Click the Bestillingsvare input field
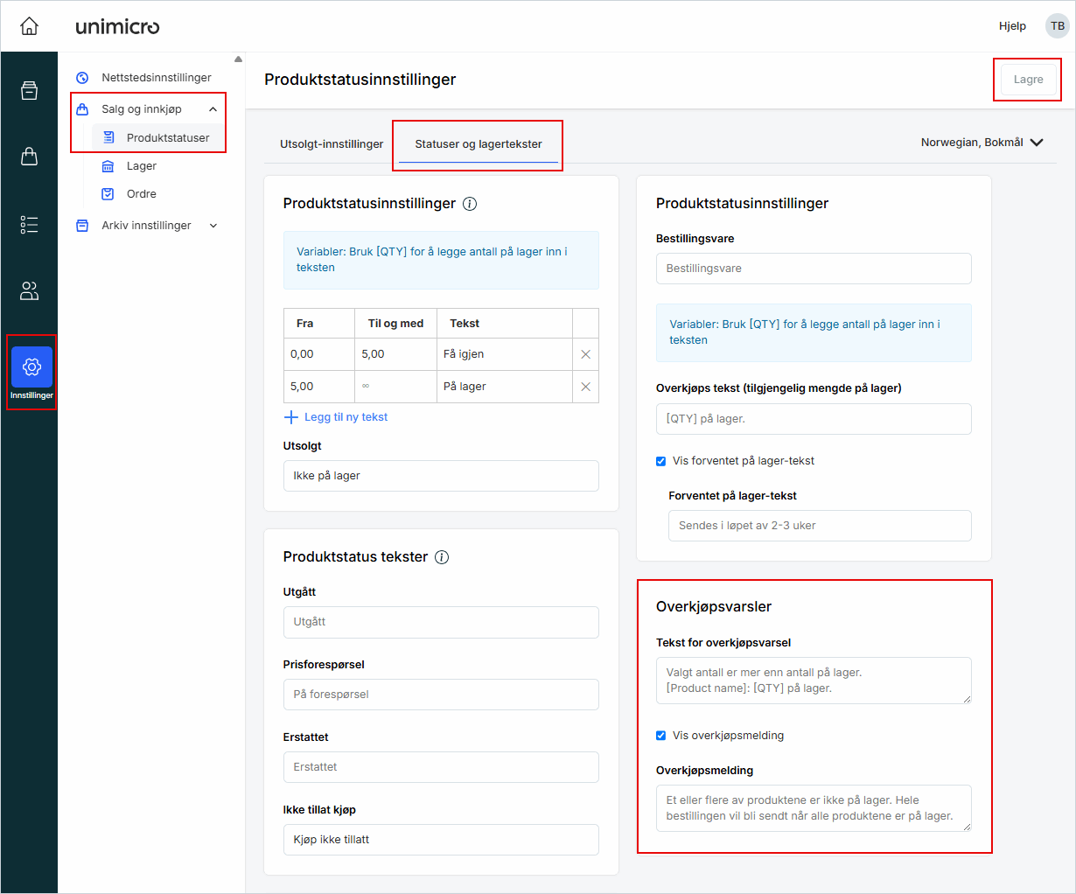Viewport: 1076px width, 894px height. [813, 269]
